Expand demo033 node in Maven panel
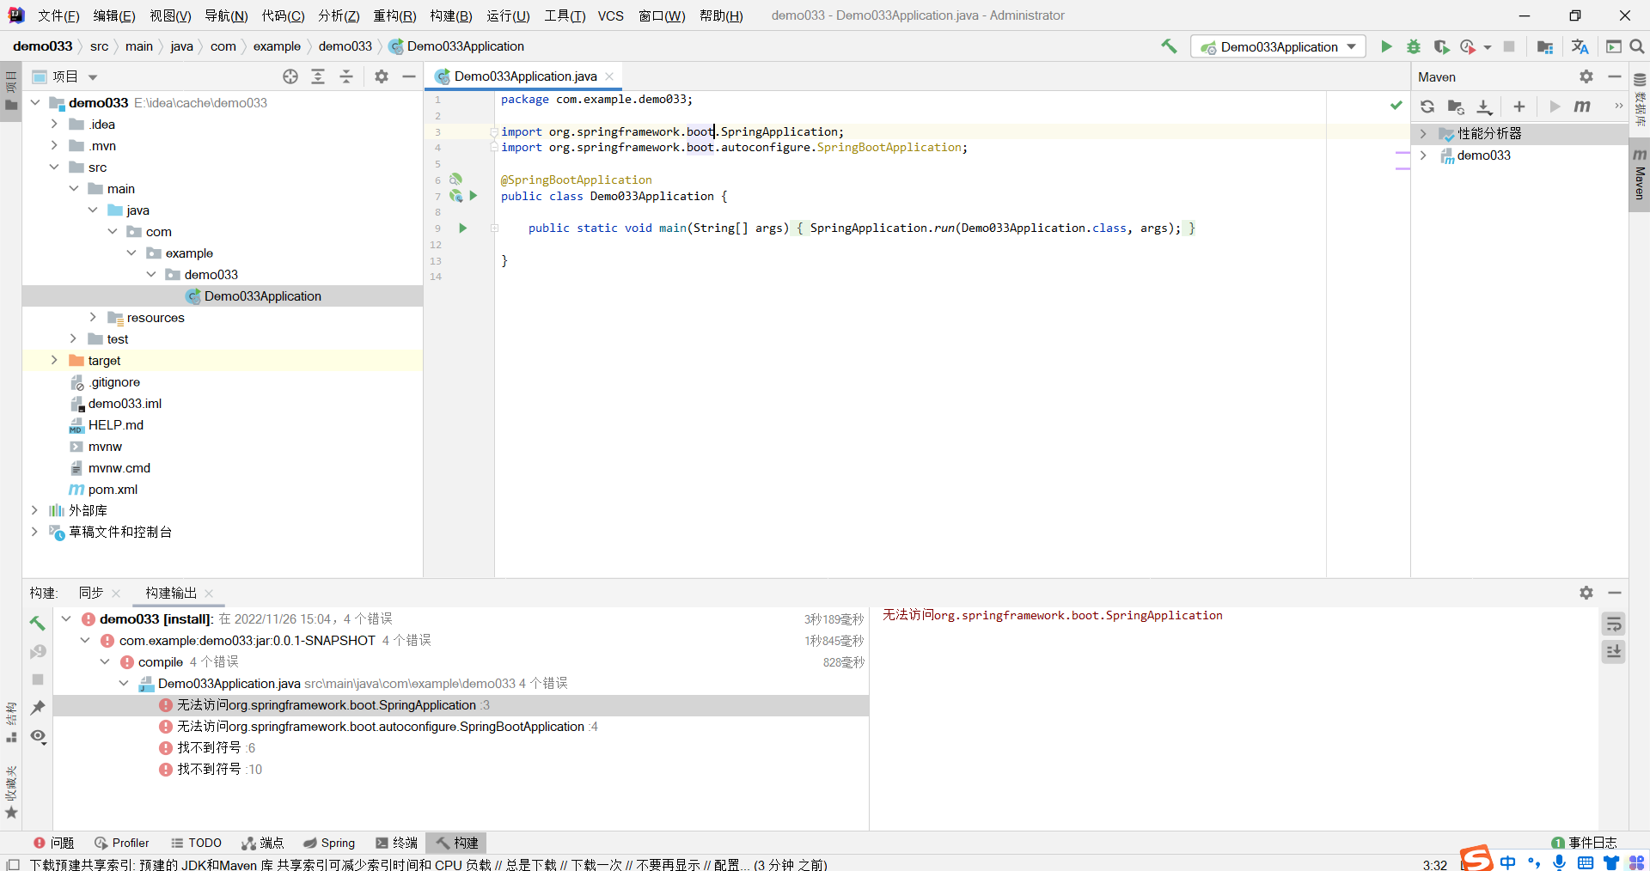The image size is (1650, 871). pyautogui.click(x=1423, y=155)
